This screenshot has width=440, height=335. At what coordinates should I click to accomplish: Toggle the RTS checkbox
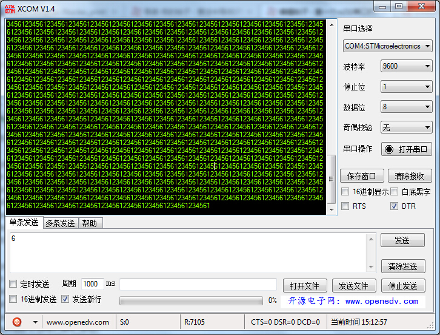[345, 206]
